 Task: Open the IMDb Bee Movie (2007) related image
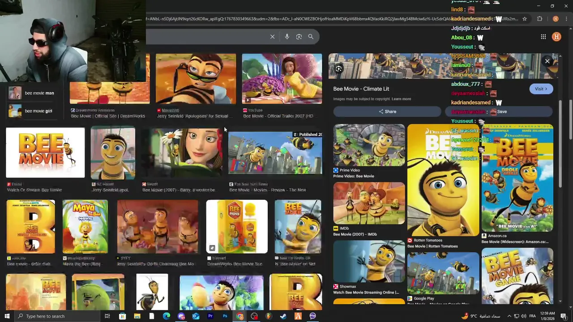click(x=369, y=203)
